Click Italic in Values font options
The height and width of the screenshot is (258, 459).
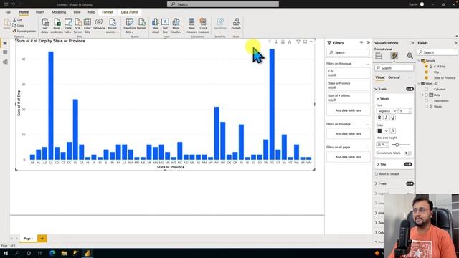[386, 118]
